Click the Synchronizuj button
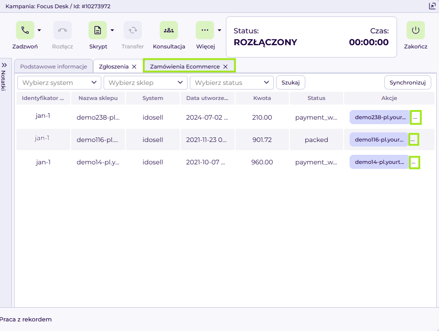 (408, 83)
